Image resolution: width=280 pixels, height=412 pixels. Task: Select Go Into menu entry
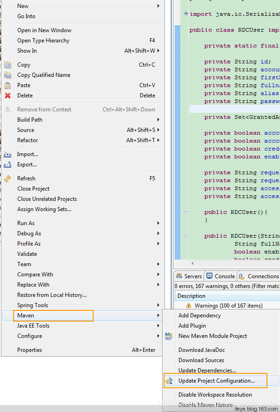pyautogui.click(x=83, y=16)
